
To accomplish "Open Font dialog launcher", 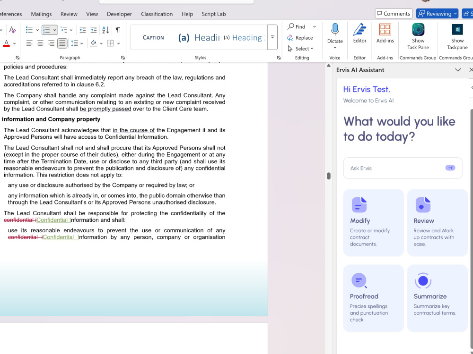I will 18,58.
